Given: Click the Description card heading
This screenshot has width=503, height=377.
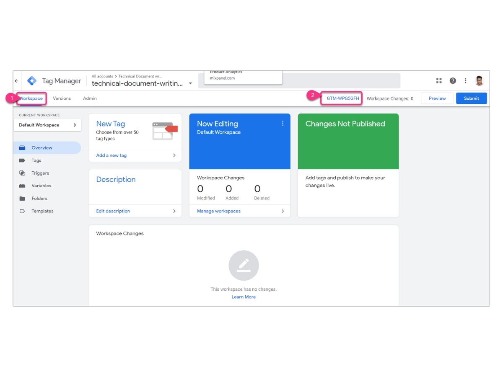Looking at the screenshot, I should click(x=116, y=179).
